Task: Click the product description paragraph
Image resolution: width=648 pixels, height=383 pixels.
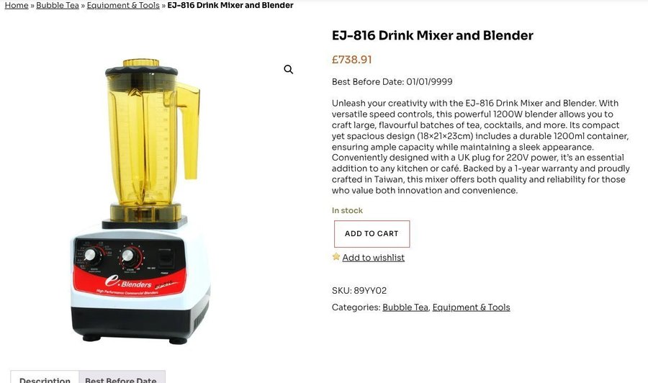Action: 481,147
